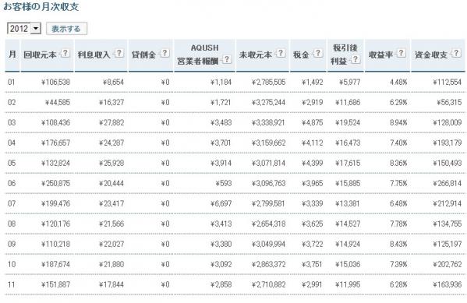The width and height of the screenshot is (467, 303).
Task: Click the ¥6,697 fee cell
Action: pyautogui.click(x=221, y=203)
